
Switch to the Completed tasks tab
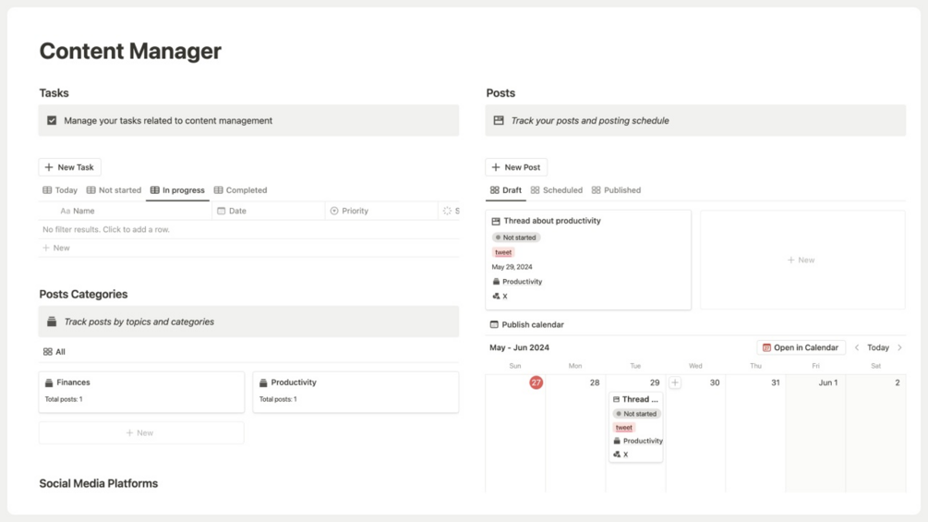pos(240,190)
